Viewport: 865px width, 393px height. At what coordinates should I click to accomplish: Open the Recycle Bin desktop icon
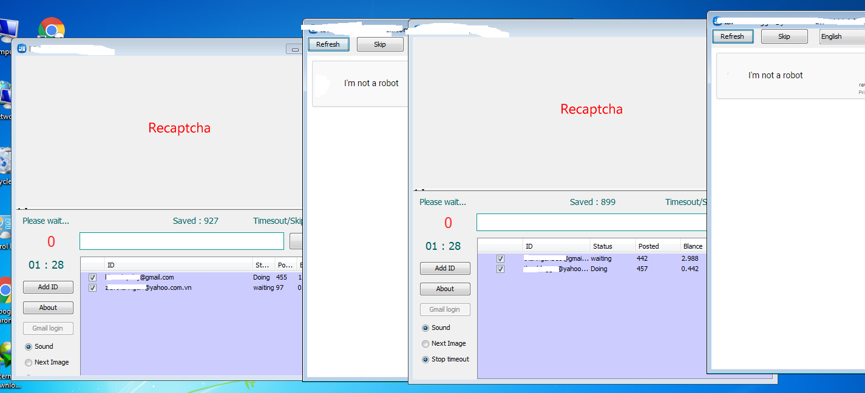pyautogui.click(x=5, y=164)
